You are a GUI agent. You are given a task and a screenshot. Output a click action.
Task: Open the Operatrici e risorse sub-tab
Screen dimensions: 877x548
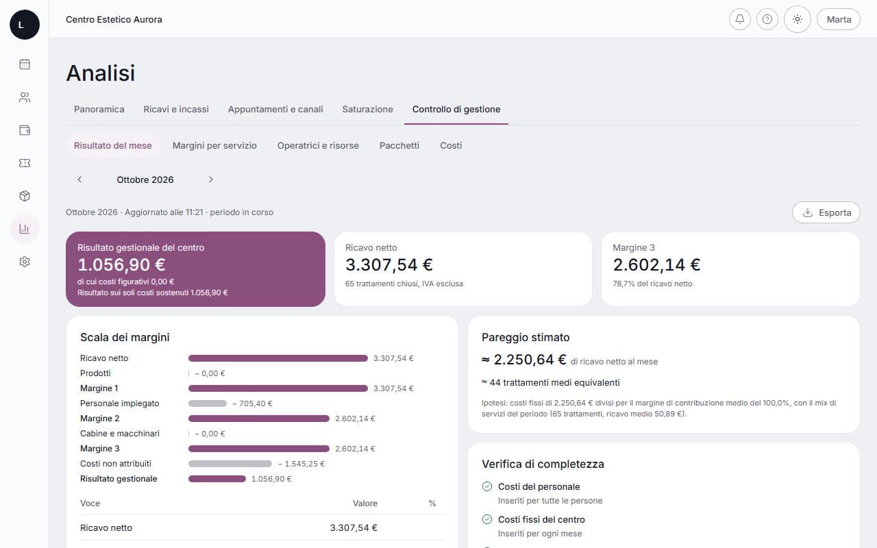pos(318,145)
